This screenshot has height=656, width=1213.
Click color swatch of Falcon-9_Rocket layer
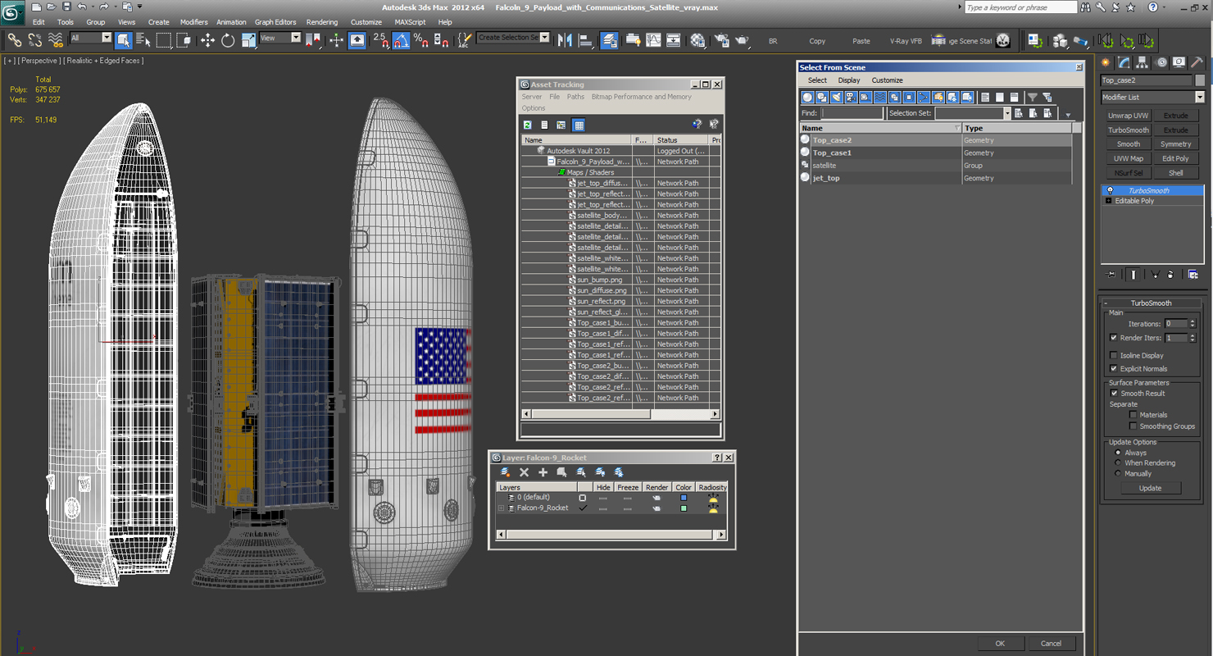coord(684,508)
